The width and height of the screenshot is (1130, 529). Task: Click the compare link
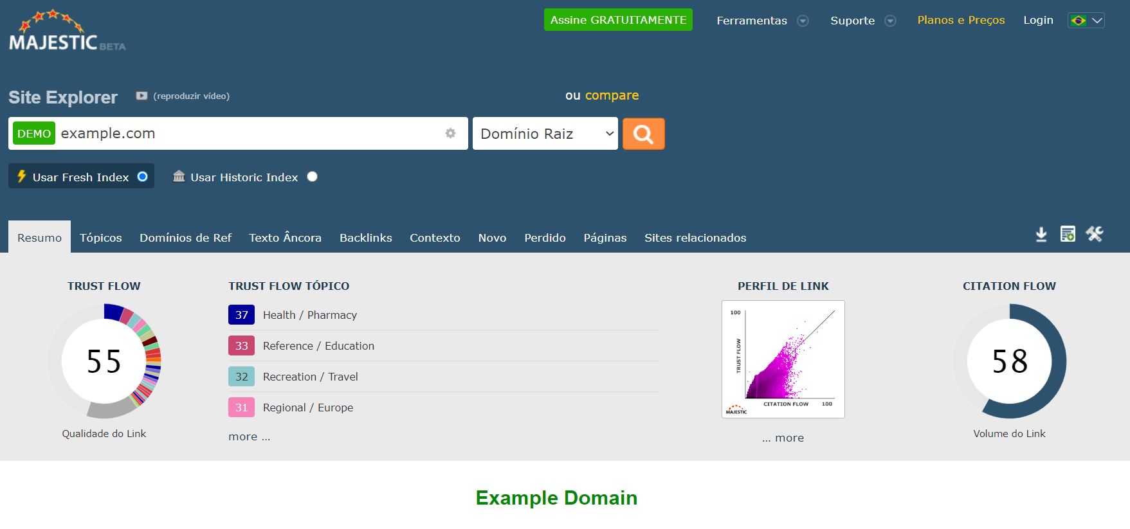tap(612, 95)
